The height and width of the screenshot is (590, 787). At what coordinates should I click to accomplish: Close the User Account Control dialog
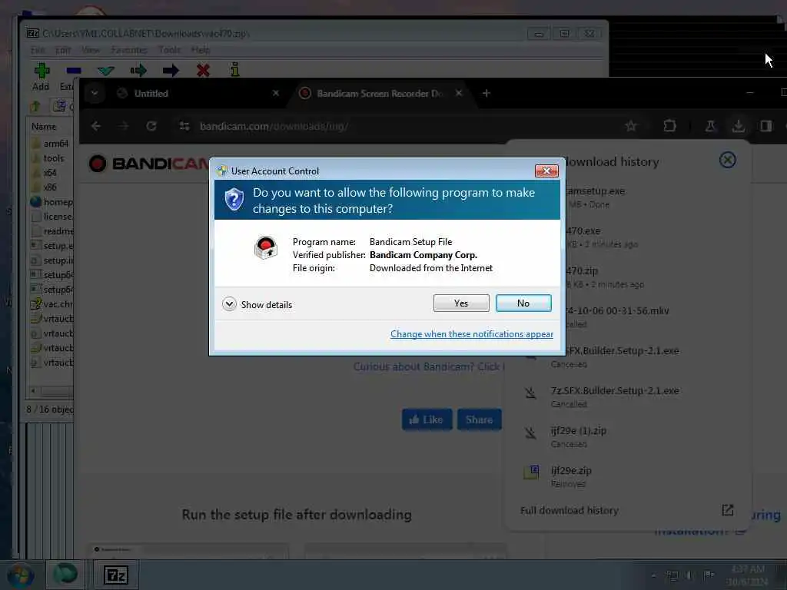(x=546, y=171)
